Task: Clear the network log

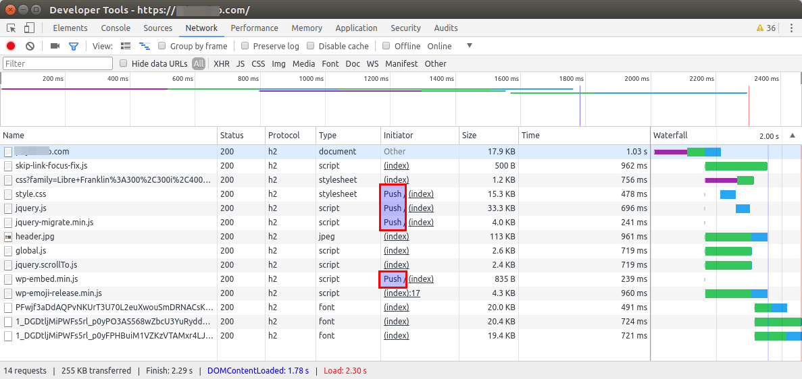Action: [30, 46]
